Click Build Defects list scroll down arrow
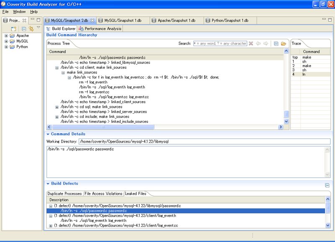The image size is (335, 242). pyautogui.click(x=328, y=225)
